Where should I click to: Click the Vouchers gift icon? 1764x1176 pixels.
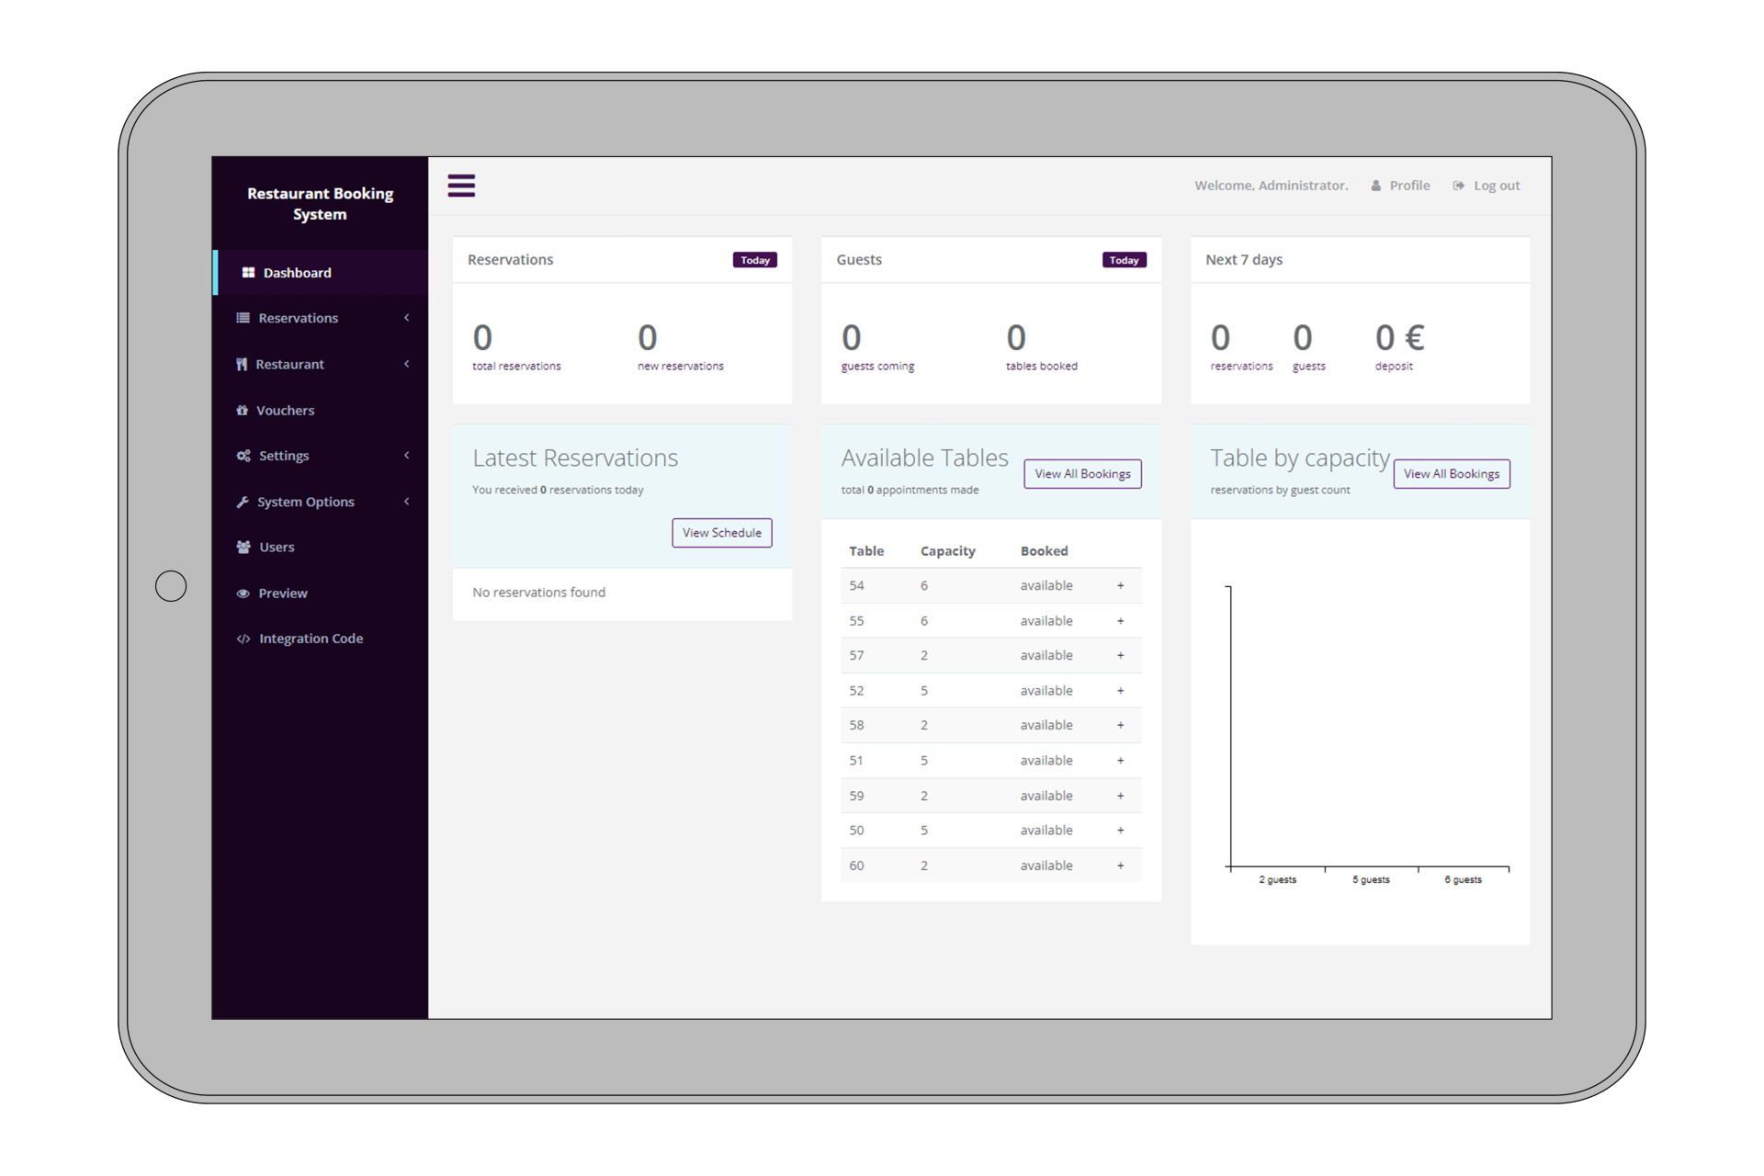(x=243, y=410)
